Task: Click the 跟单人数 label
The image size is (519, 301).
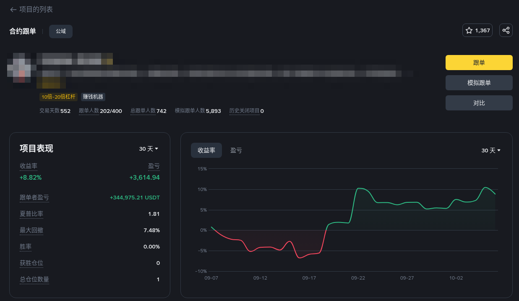Action: coord(89,111)
